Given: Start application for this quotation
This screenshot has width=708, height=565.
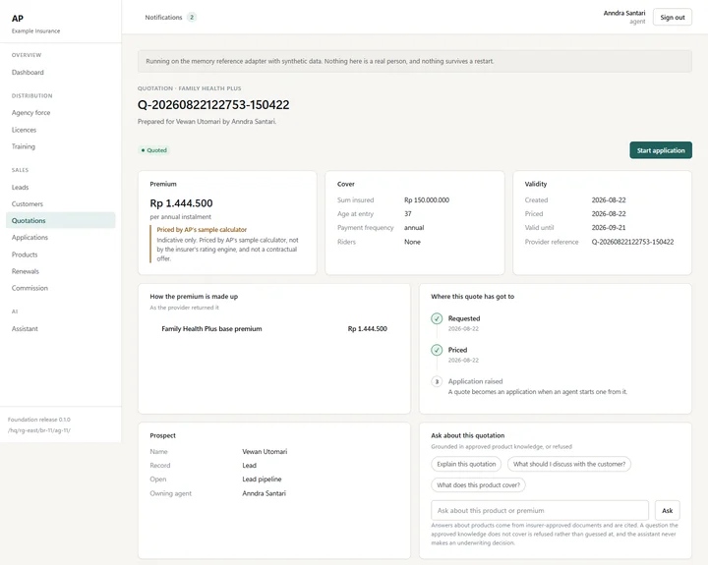Looking at the screenshot, I should (661, 150).
